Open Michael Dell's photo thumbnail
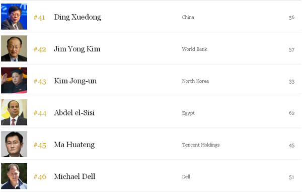Screen dimensions: 302x192 [14, 176]
